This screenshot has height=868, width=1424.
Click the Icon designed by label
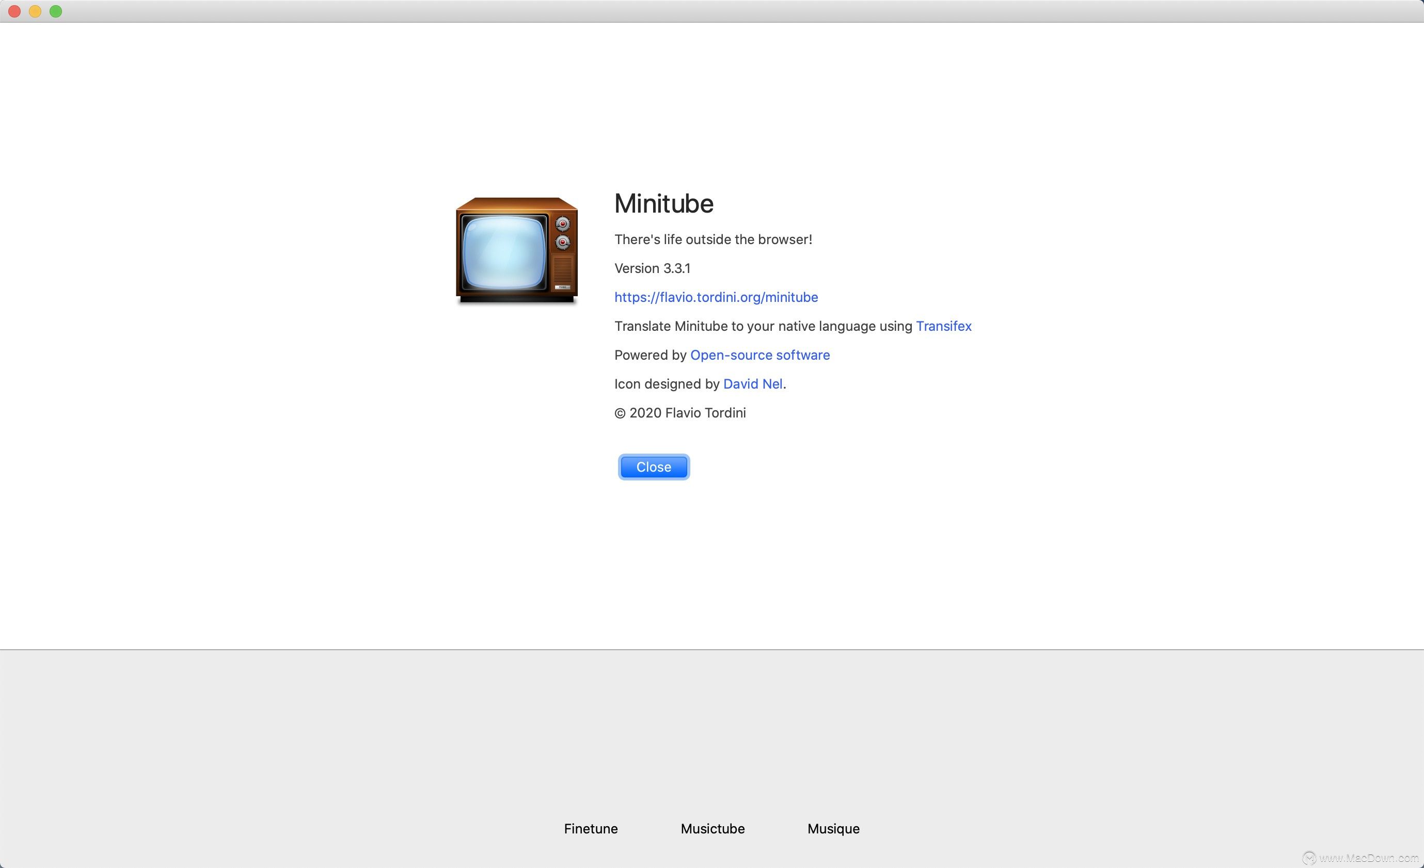point(667,383)
